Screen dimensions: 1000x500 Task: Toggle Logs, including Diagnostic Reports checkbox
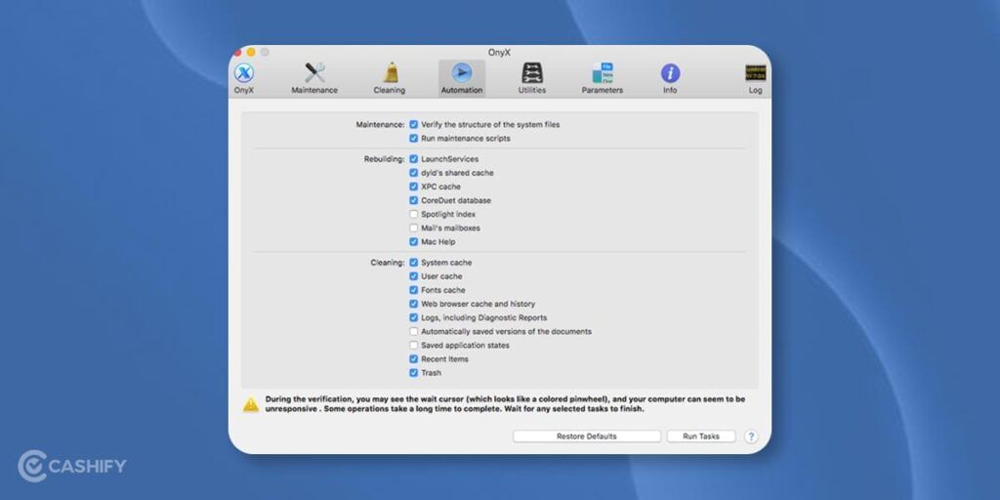(414, 317)
